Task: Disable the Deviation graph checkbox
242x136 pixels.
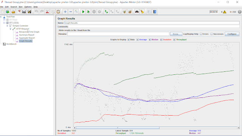Action: click(x=161, y=40)
